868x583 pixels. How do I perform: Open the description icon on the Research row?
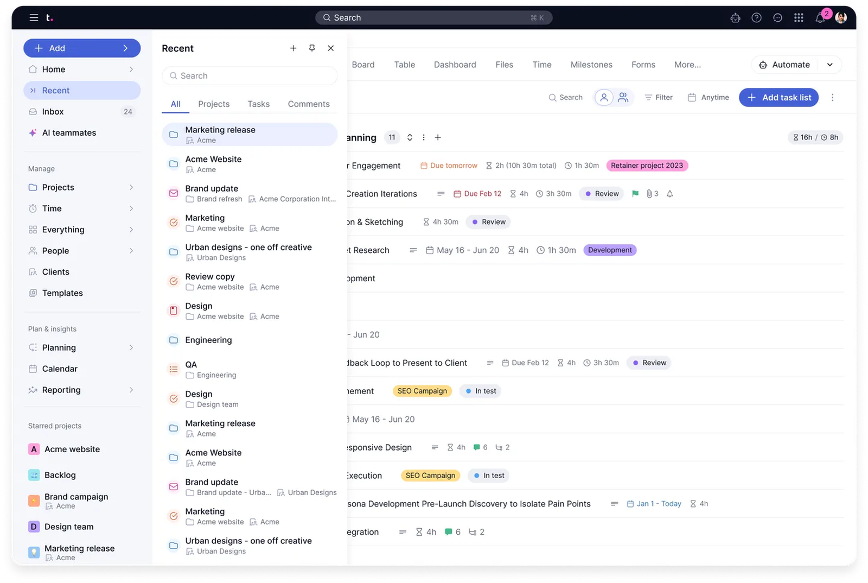pos(413,250)
